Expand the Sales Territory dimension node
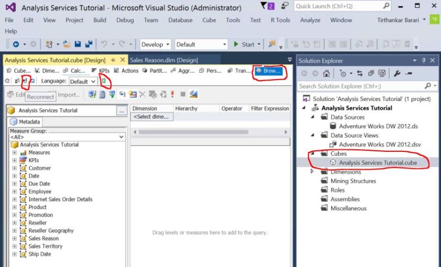 point(14,246)
